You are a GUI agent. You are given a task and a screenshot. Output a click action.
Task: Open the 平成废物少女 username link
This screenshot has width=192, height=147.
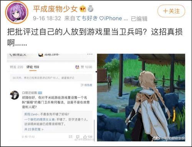coord(55,9)
